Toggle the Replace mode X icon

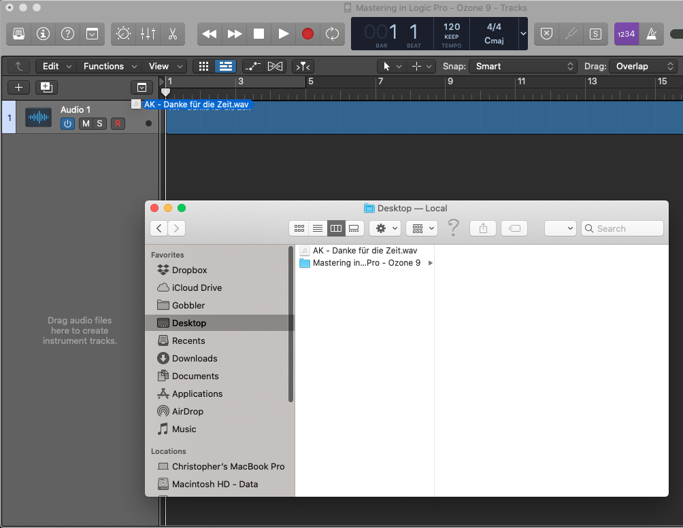click(546, 34)
